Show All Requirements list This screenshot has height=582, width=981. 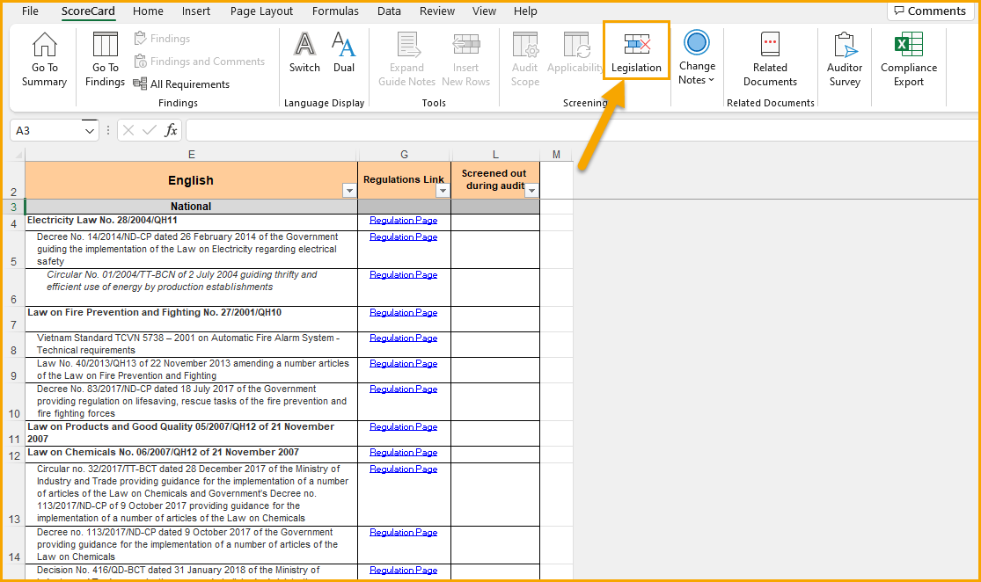181,84
